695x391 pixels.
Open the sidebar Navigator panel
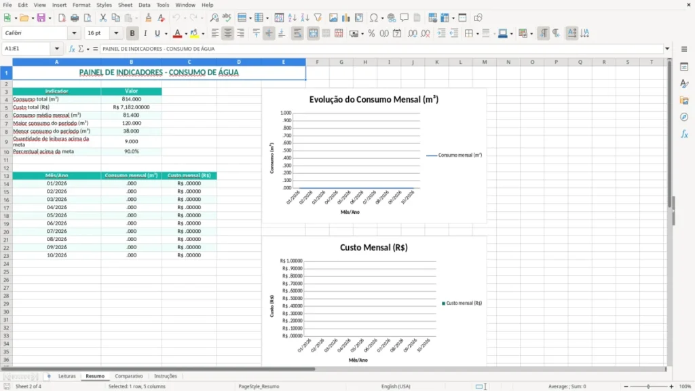(684, 117)
